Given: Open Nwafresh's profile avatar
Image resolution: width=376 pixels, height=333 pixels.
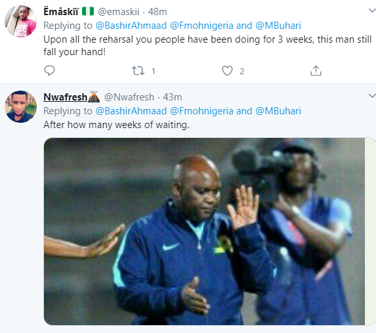Looking at the screenshot, I should pos(20,106).
